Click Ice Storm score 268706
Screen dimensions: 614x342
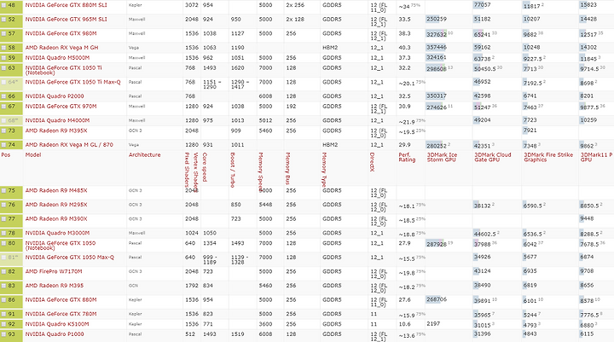point(437,299)
